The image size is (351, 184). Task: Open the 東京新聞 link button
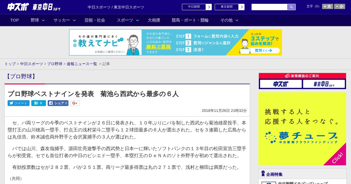227,7
